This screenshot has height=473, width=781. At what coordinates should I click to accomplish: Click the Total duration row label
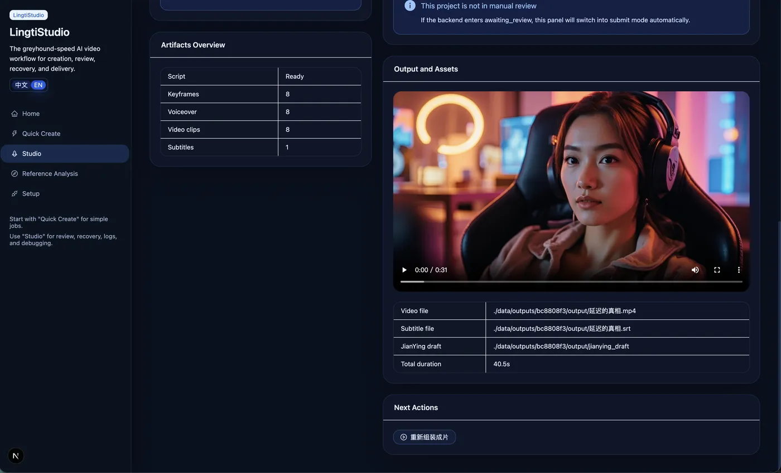click(x=421, y=364)
